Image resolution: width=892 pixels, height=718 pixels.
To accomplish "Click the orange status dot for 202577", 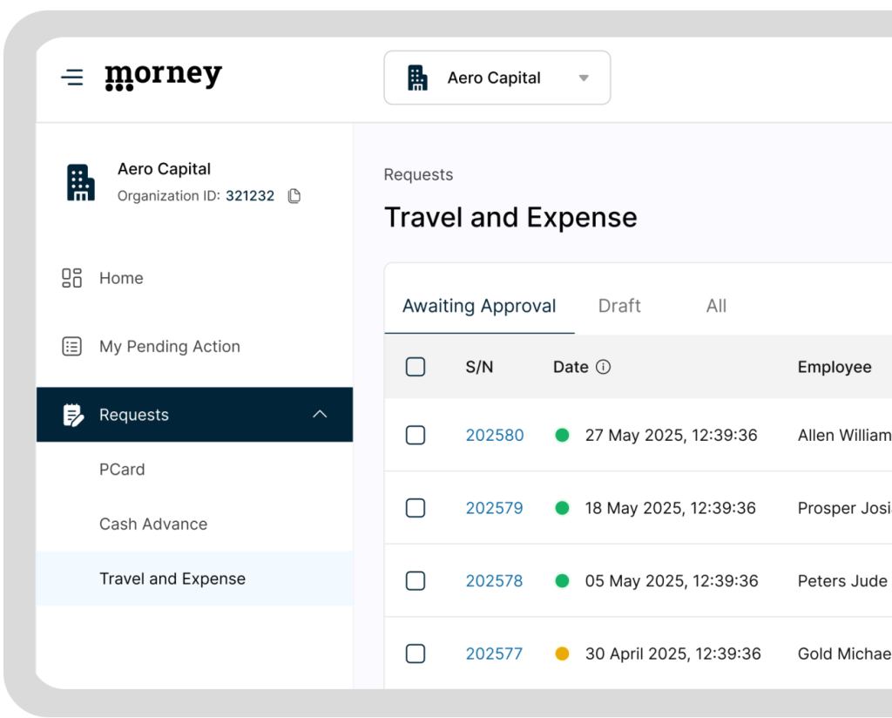I will pos(562,653).
